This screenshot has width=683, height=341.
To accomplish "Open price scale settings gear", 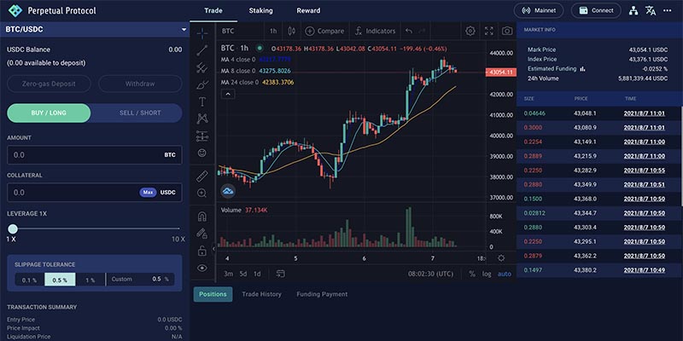I will [501, 258].
